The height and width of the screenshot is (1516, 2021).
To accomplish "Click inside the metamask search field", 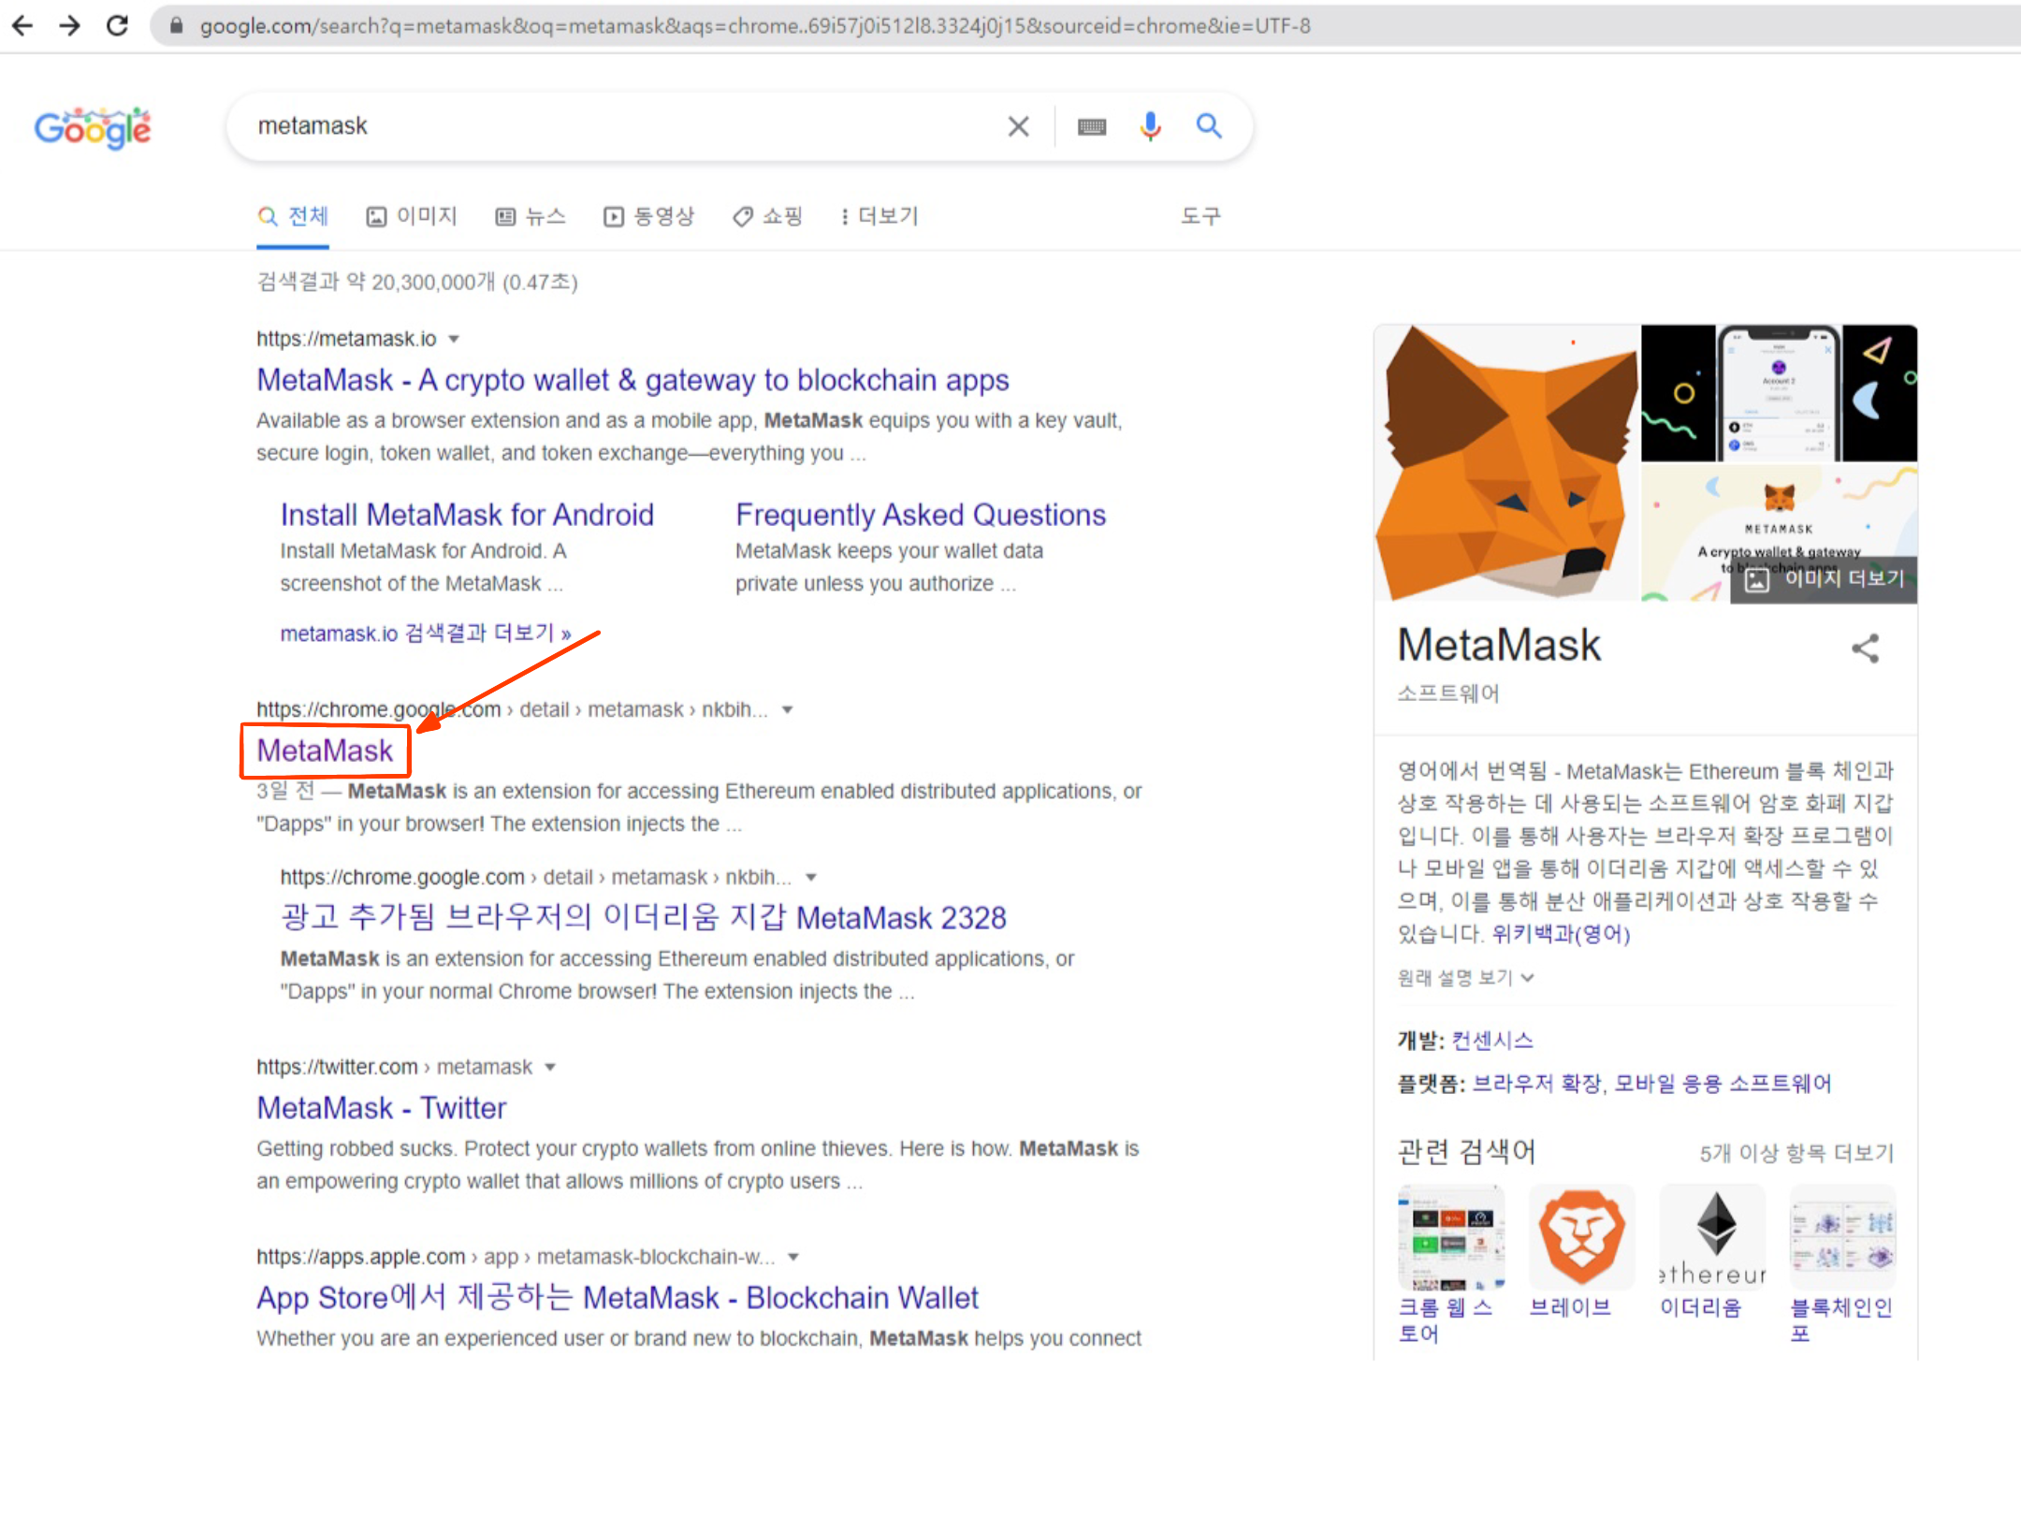I will 618,126.
